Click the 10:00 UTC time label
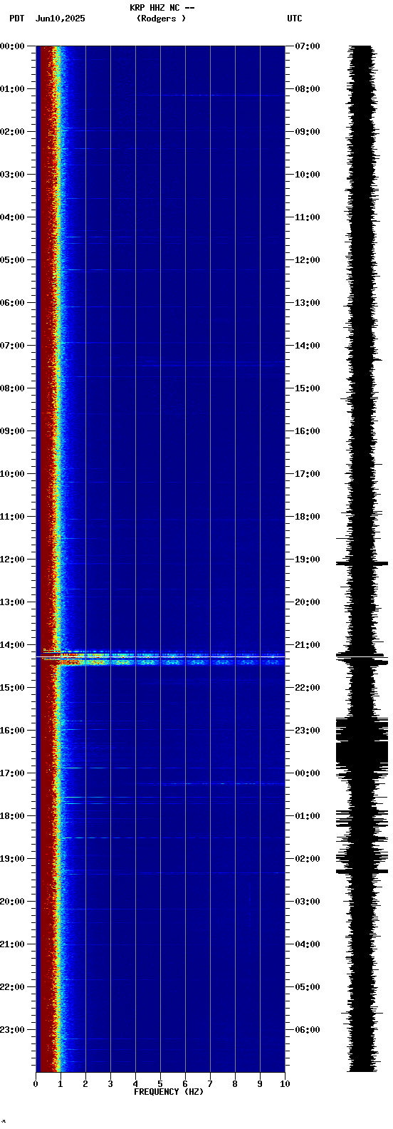Image resolution: width=393 pixels, height=1129 pixels. click(308, 175)
